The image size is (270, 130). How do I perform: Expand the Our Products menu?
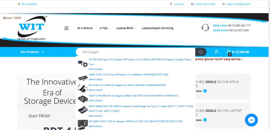click(x=32, y=52)
